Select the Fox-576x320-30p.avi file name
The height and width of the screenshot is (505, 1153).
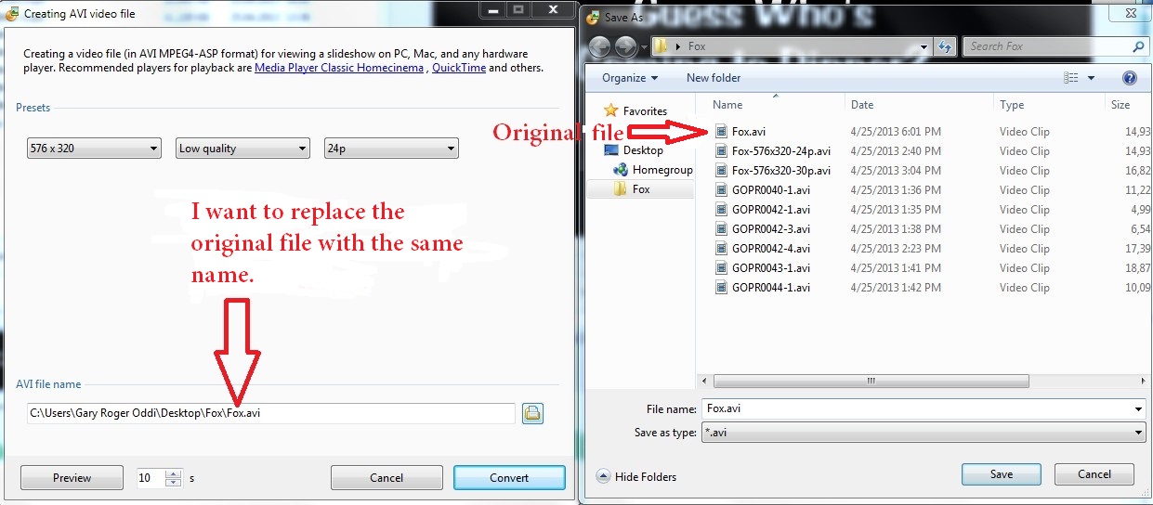(781, 171)
